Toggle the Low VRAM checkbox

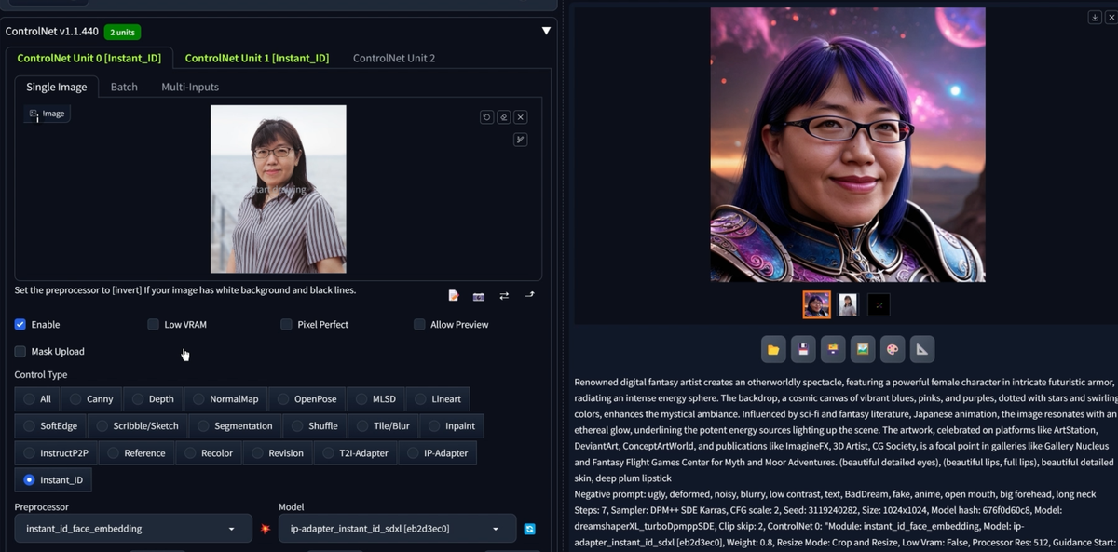154,324
